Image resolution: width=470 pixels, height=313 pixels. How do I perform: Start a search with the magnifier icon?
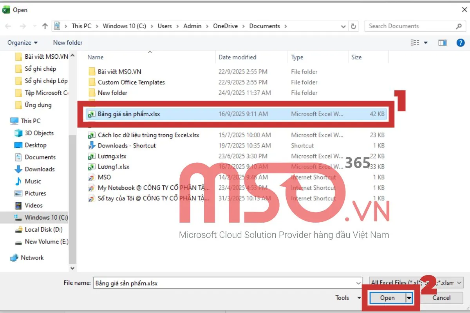[459, 26]
